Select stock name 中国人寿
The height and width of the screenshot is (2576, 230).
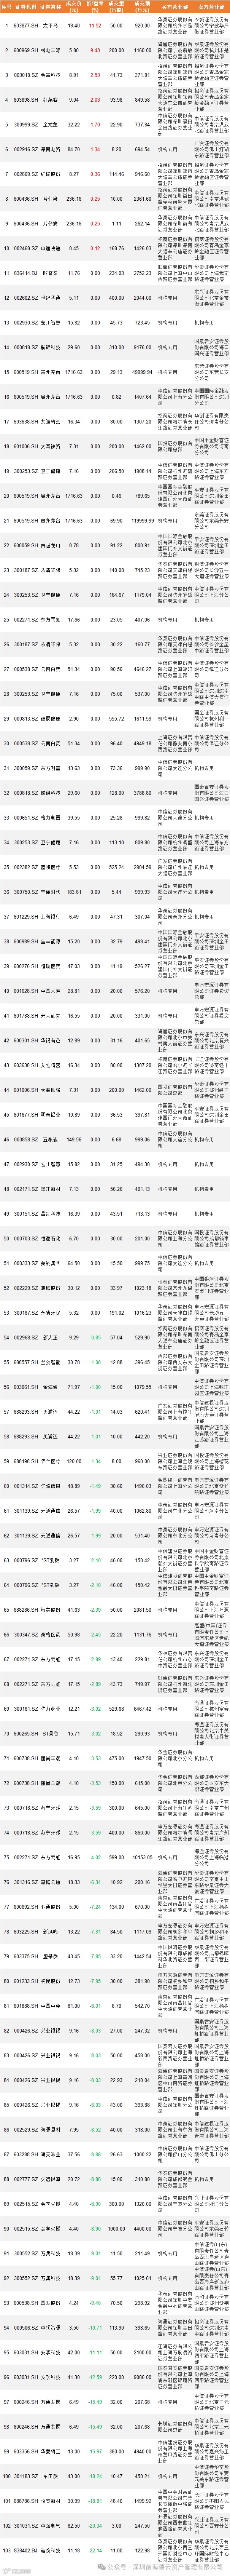coord(50,991)
